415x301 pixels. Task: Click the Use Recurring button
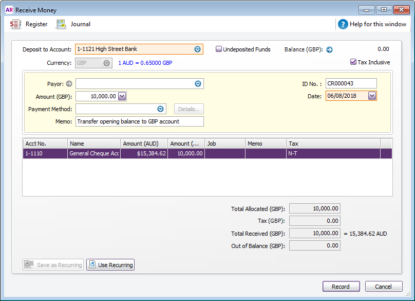tap(110, 265)
